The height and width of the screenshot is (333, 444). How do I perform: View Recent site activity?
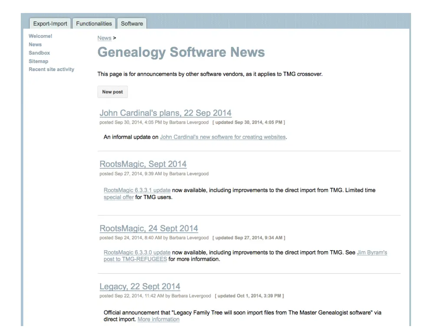pos(51,69)
